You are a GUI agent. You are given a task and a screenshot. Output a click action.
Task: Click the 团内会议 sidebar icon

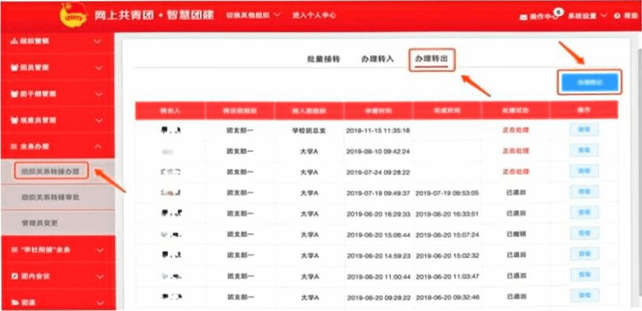[x=14, y=276]
